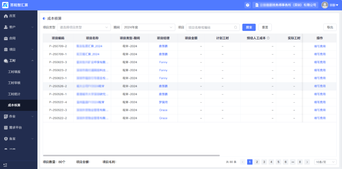Open the 10条/页 page size dropdown
Image resolution: width=342 pixels, height=169 pixels.
click(325, 162)
